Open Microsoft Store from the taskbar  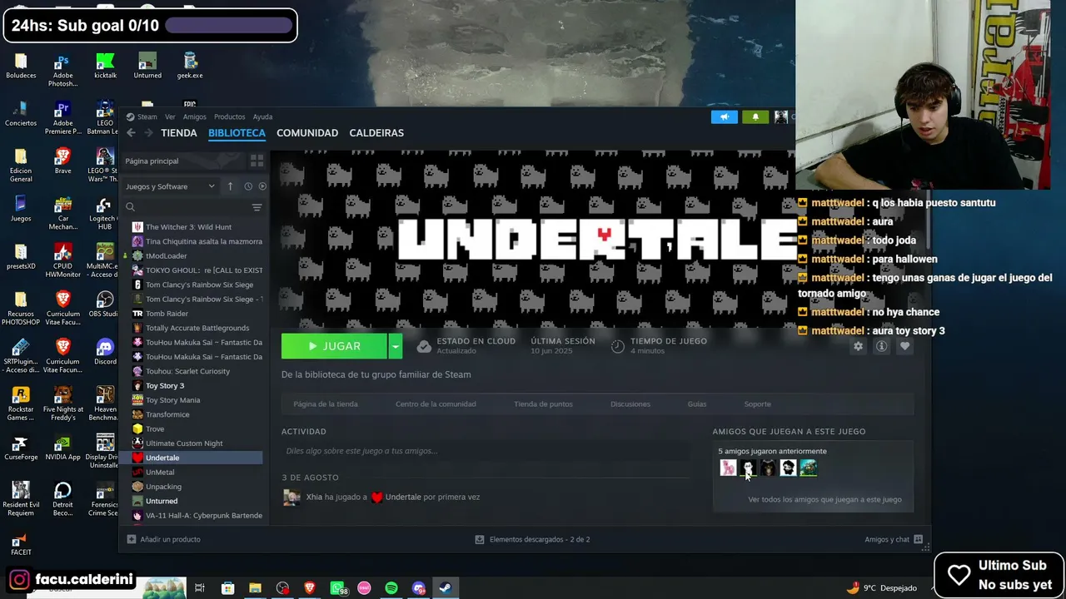[227, 588]
